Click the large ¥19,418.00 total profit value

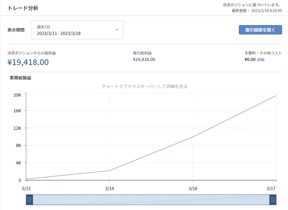28,62
